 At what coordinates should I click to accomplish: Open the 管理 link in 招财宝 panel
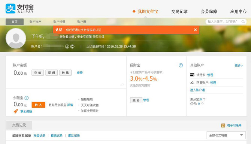tap(146, 100)
